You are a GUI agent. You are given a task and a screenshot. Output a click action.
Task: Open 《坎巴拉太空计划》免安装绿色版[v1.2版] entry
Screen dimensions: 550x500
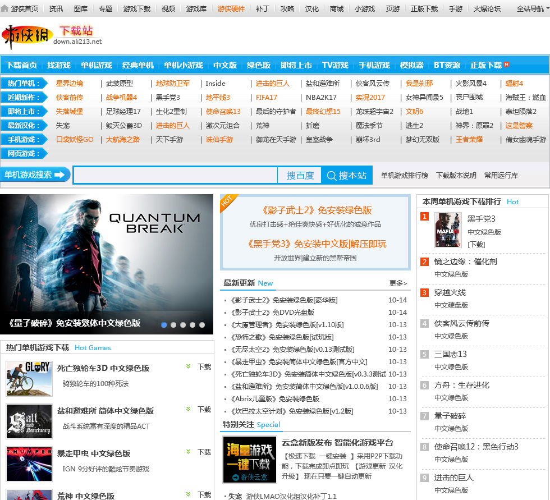[291, 411]
